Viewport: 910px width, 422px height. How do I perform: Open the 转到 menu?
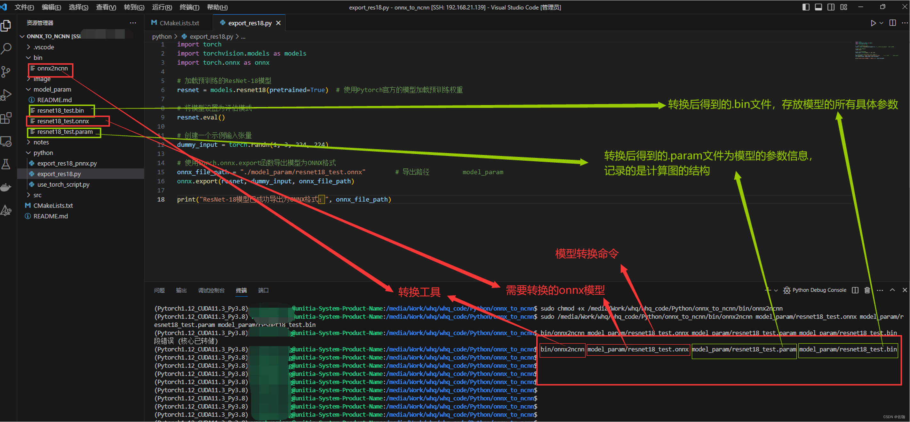coord(134,7)
